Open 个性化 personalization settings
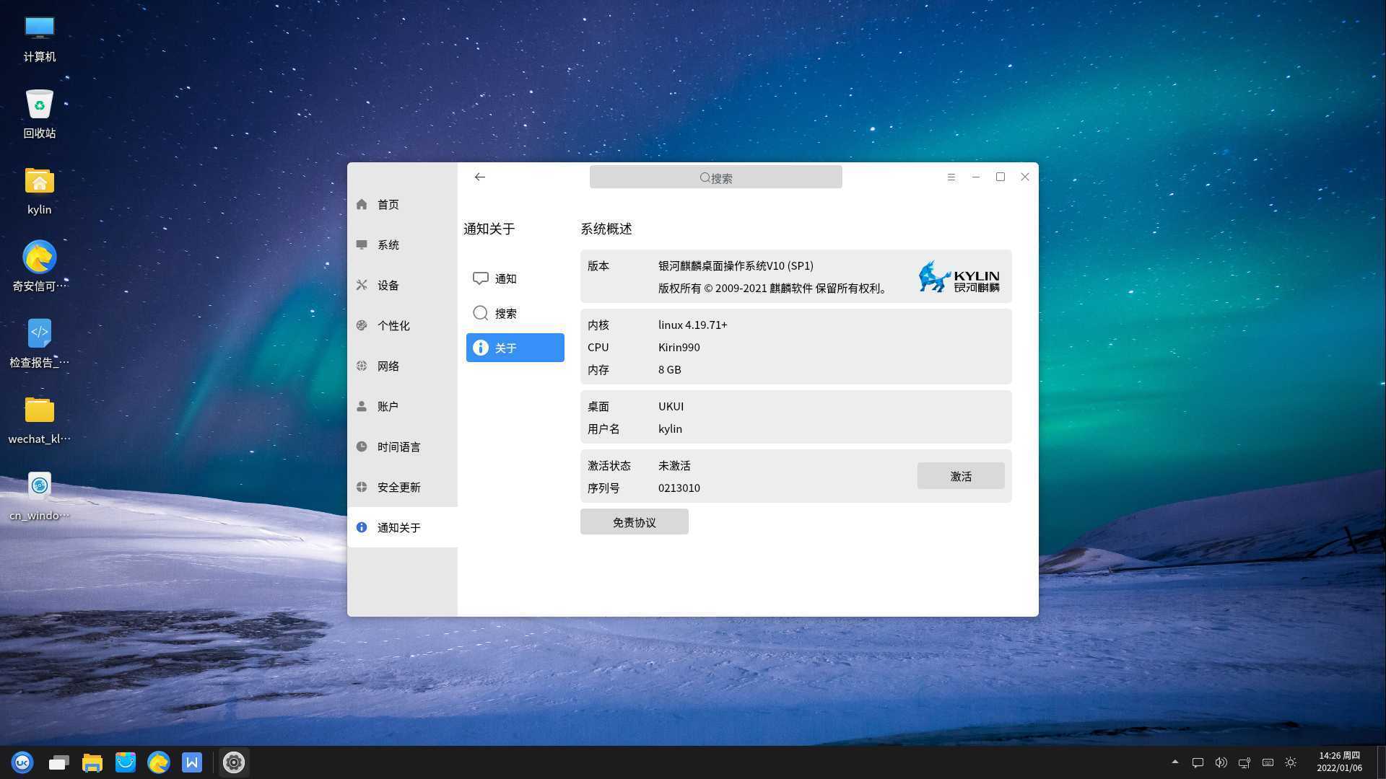The width and height of the screenshot is (1386, 779). point(394,325)
